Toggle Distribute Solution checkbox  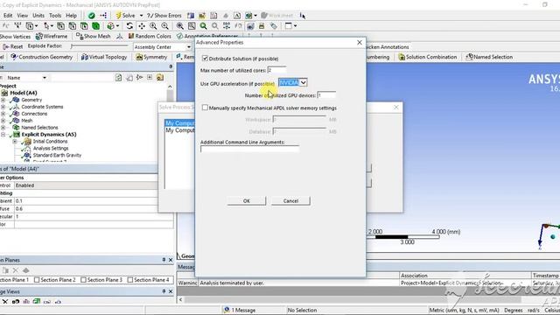(205, 59)
